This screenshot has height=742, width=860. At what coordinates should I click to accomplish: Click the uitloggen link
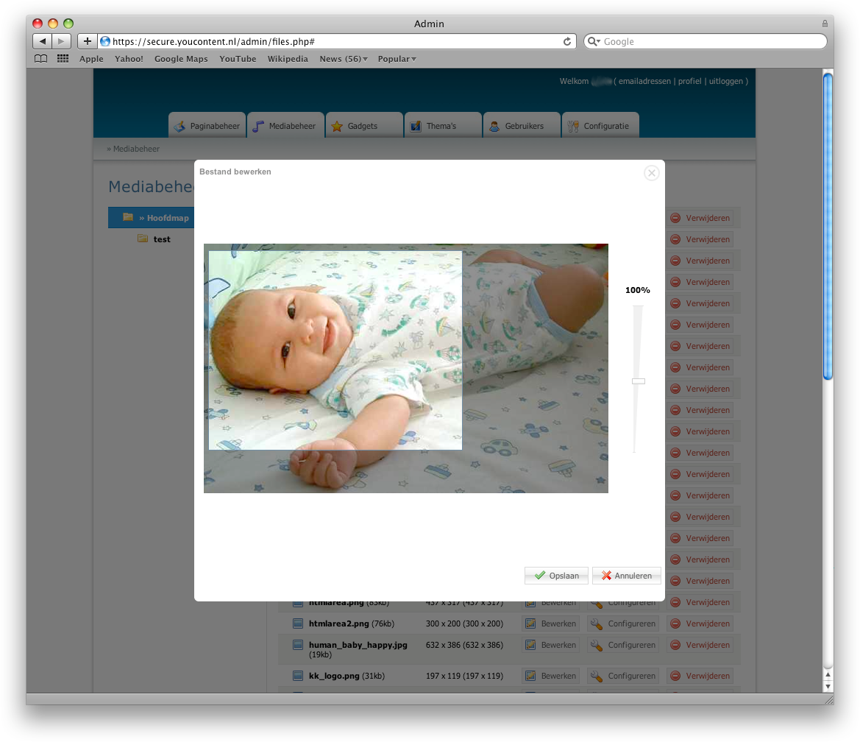725,81
